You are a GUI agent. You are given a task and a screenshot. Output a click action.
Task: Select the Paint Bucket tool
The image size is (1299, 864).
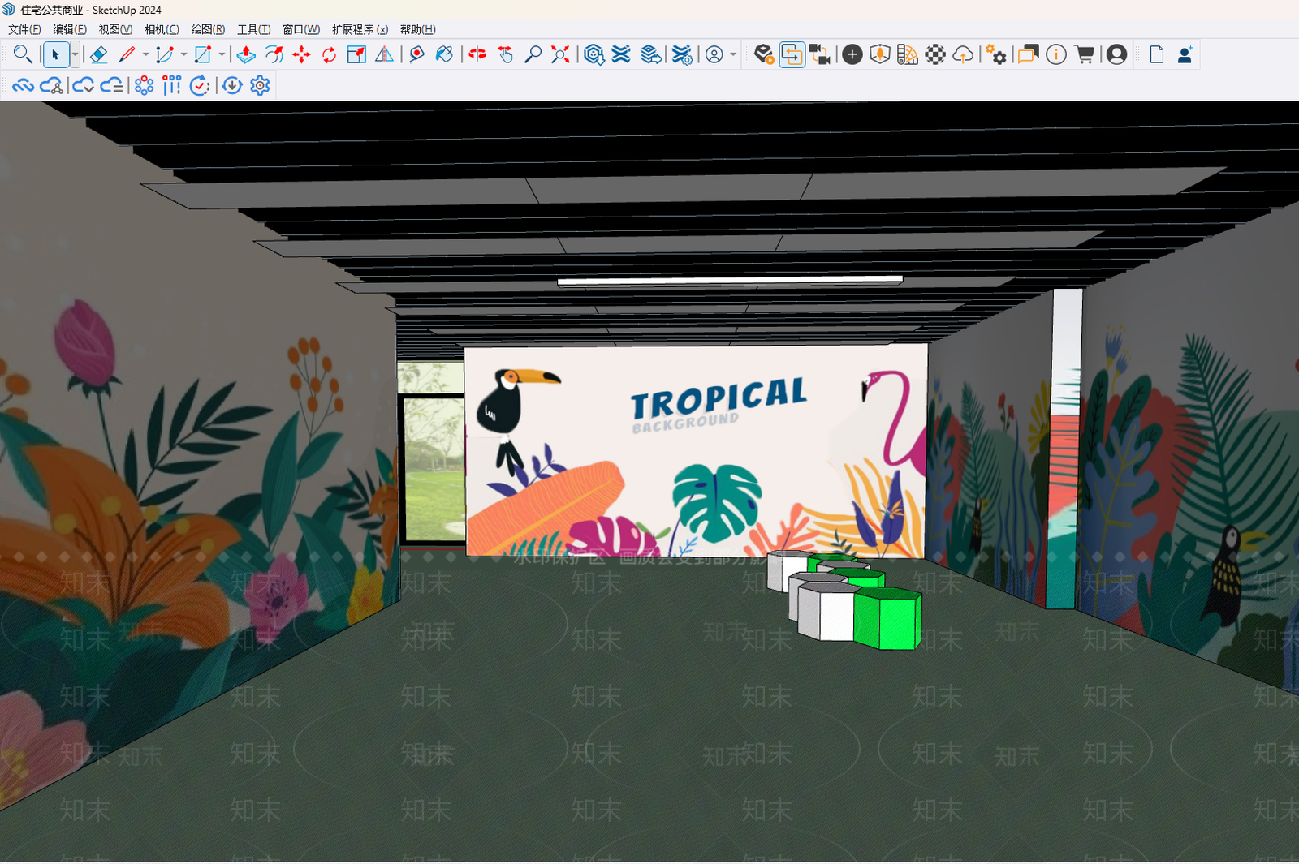444,54
